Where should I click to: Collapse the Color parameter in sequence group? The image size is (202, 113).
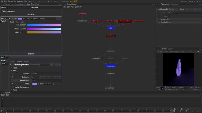coord(12,19)
